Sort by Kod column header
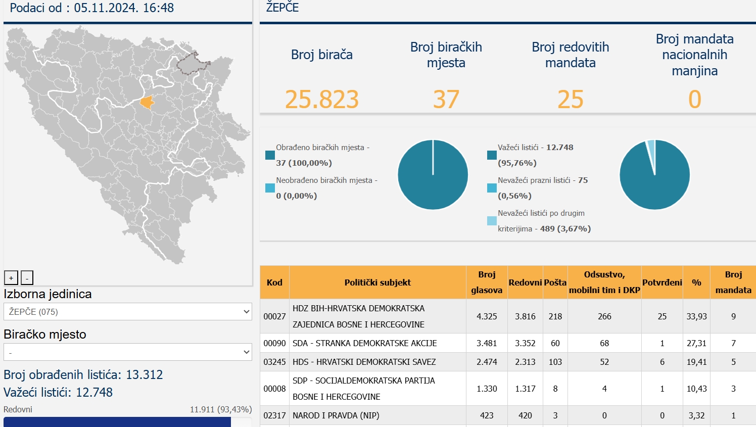This screenshot has height=427, width=756. pyautogui.click(x=274, y=282)
